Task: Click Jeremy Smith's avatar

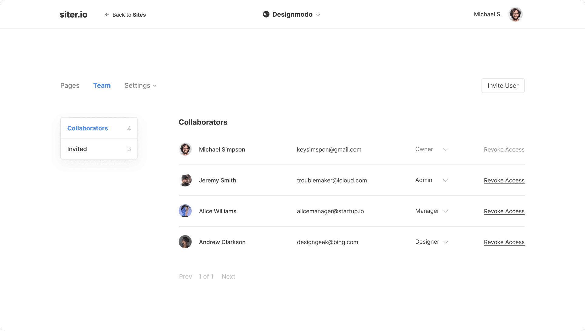Action: [185, 180]
